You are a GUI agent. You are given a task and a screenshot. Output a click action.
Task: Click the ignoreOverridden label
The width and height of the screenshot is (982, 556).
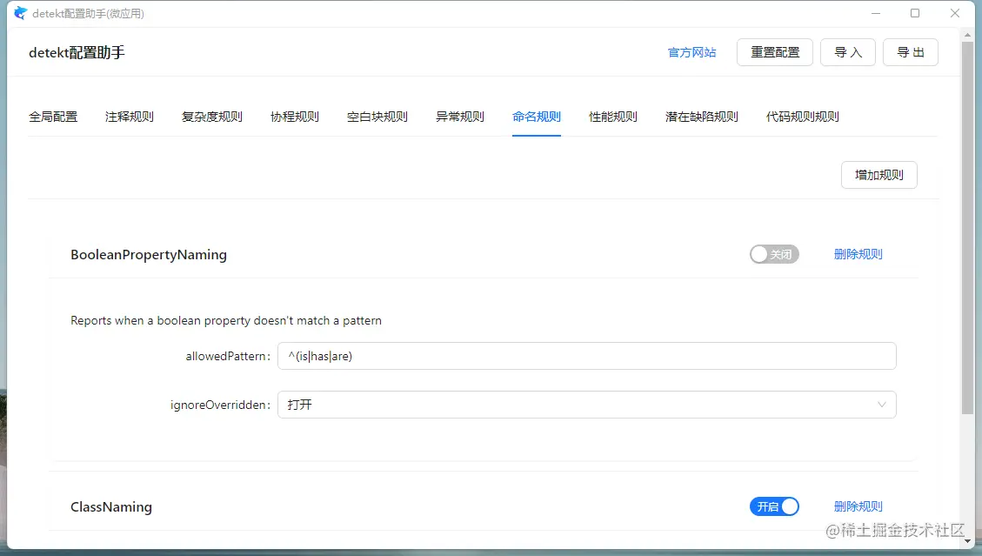220,405
